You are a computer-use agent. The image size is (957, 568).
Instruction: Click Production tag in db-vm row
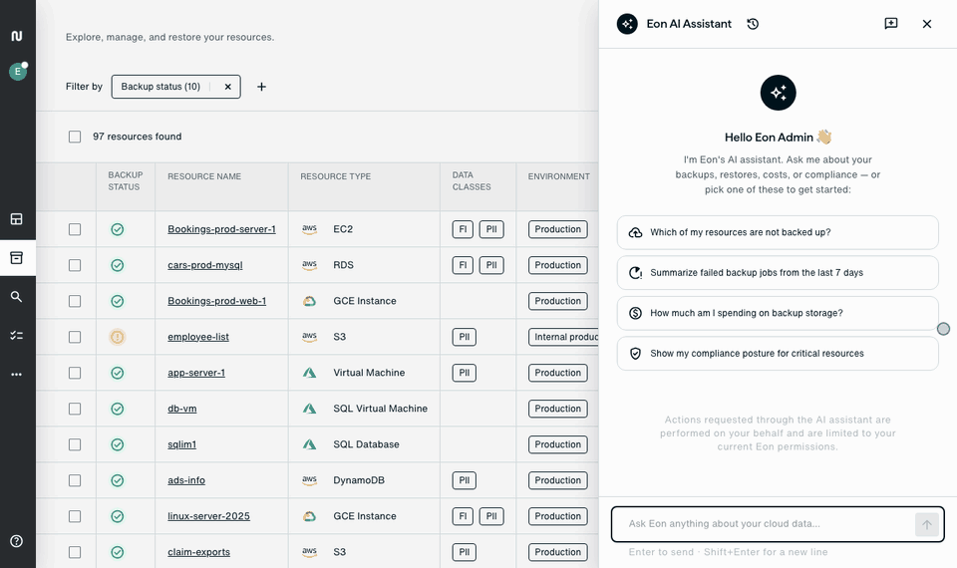pos(558,409)
